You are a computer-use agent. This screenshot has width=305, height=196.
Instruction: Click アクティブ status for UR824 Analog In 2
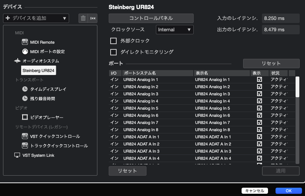click(x=279, y=87)
